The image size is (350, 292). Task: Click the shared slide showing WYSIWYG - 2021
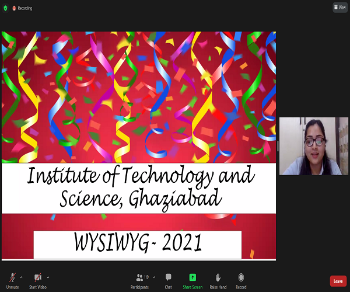(x=139, y=146)
